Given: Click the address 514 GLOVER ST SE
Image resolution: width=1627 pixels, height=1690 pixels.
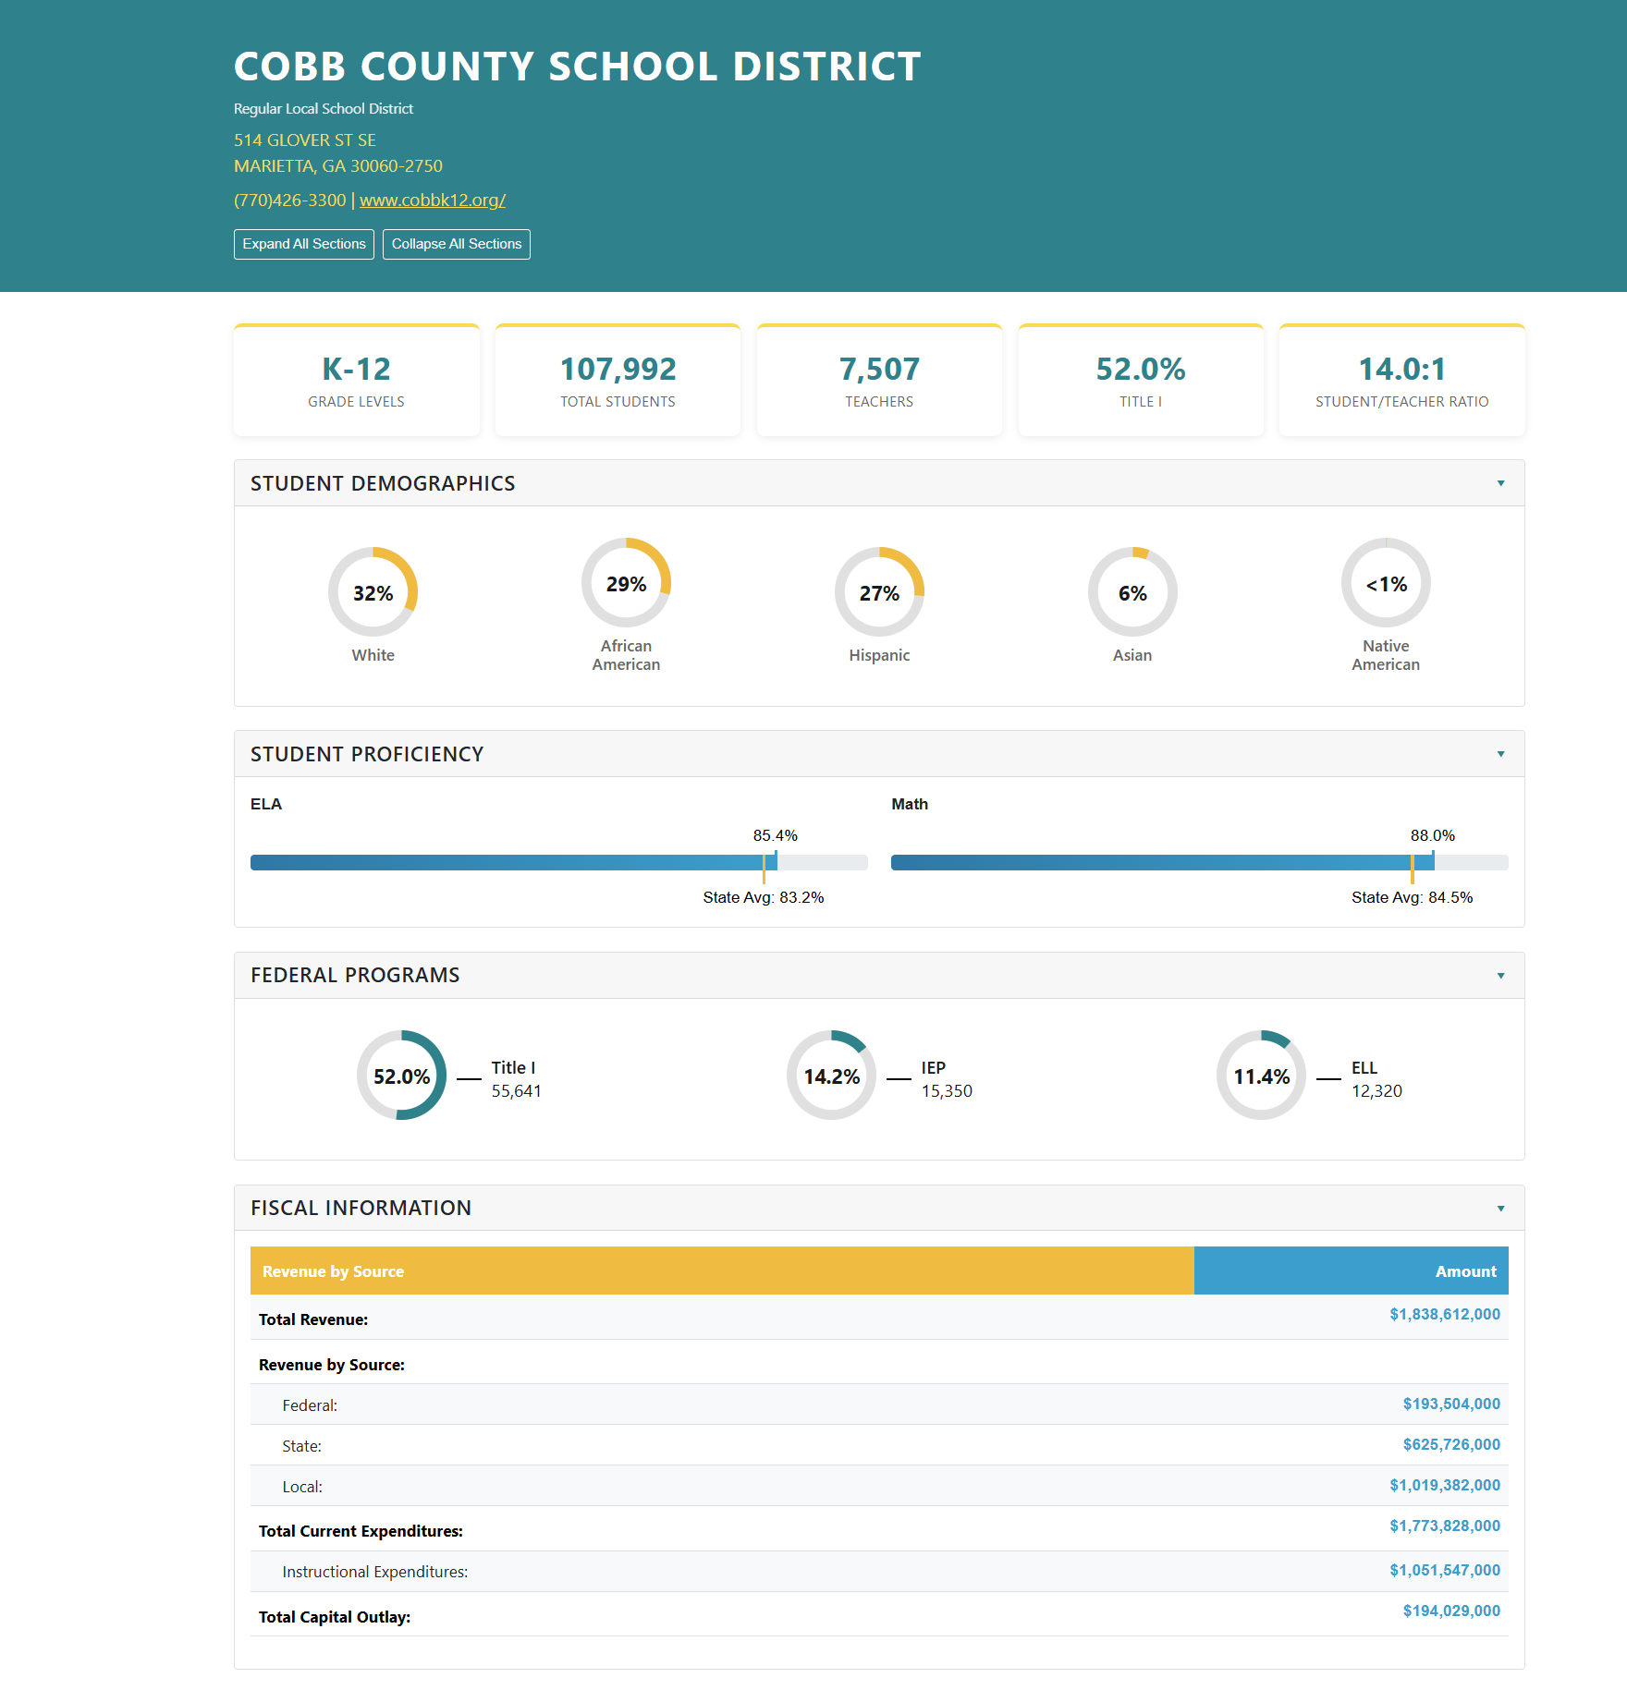Looking at the screenshot, I should 305,140.
